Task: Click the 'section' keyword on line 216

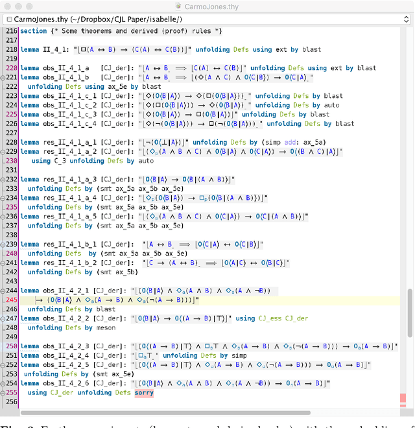Action: pos(33,30)
